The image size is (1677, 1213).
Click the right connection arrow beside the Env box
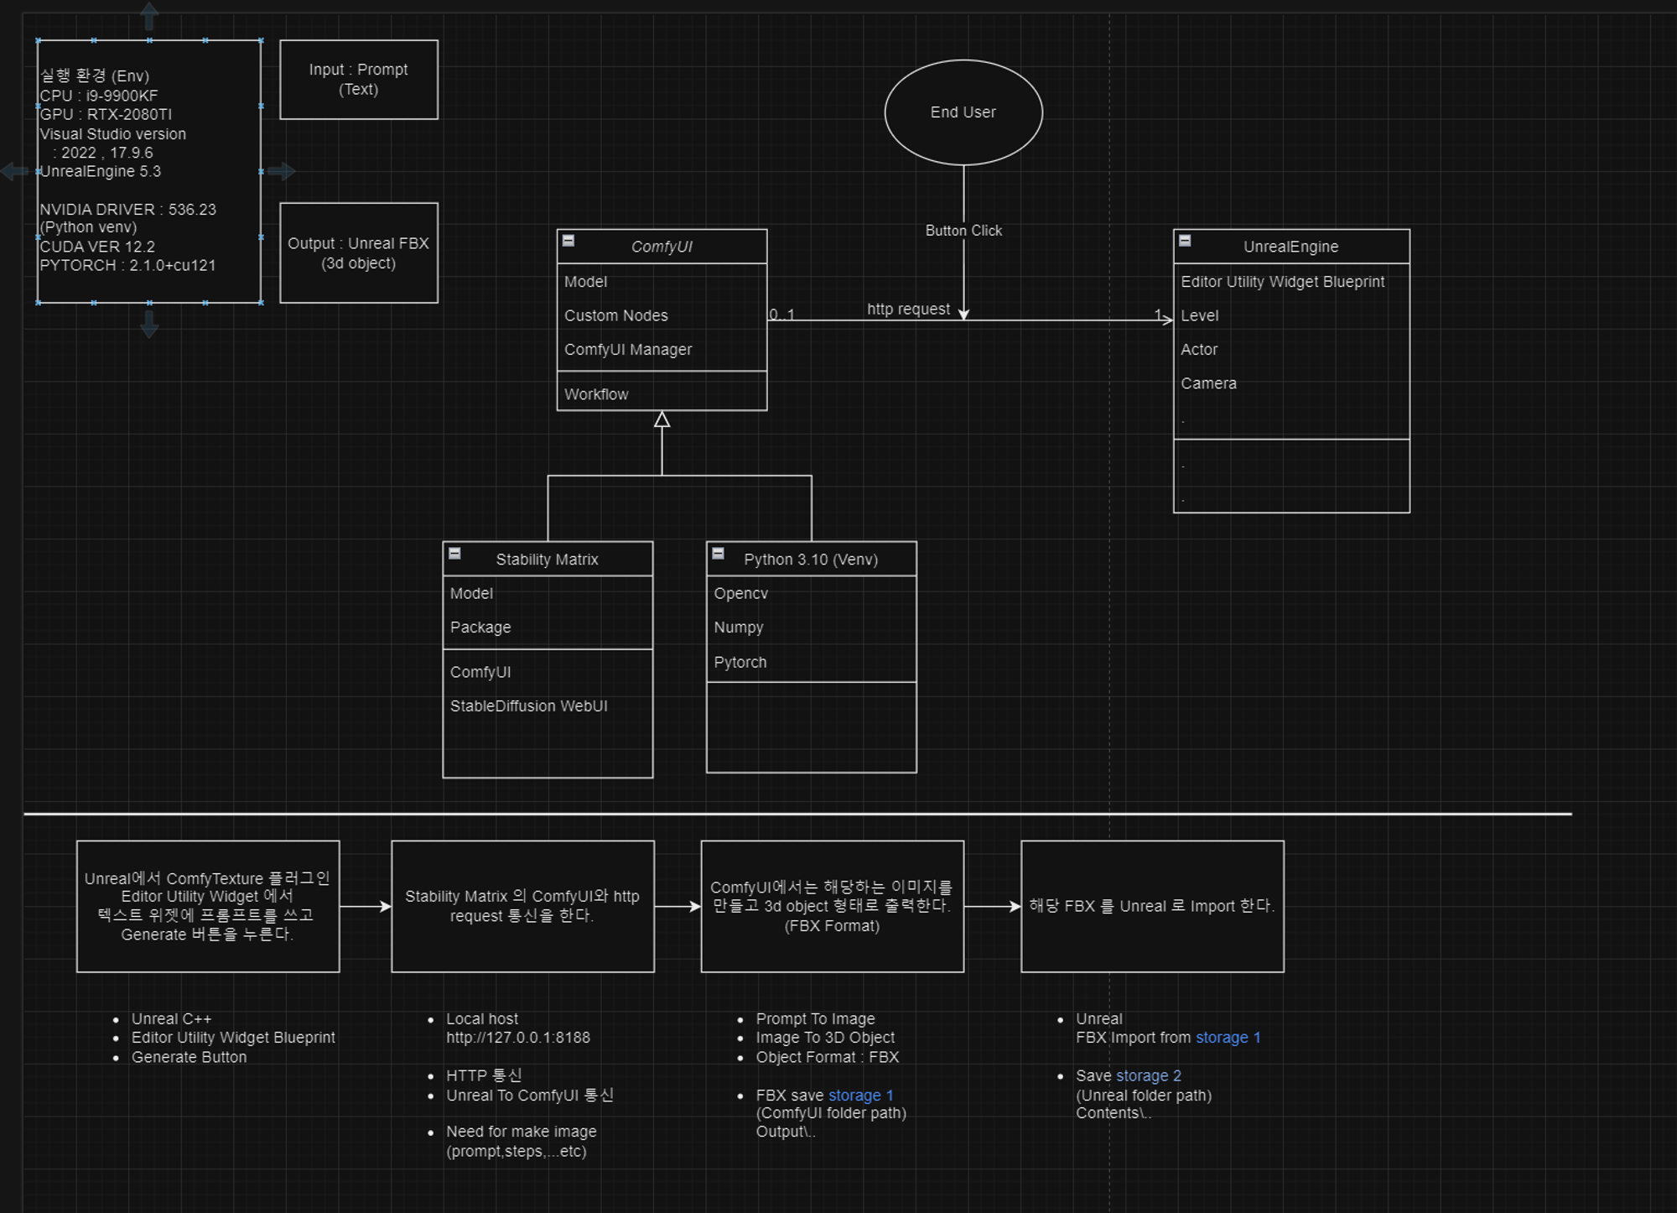coord(283,171)
